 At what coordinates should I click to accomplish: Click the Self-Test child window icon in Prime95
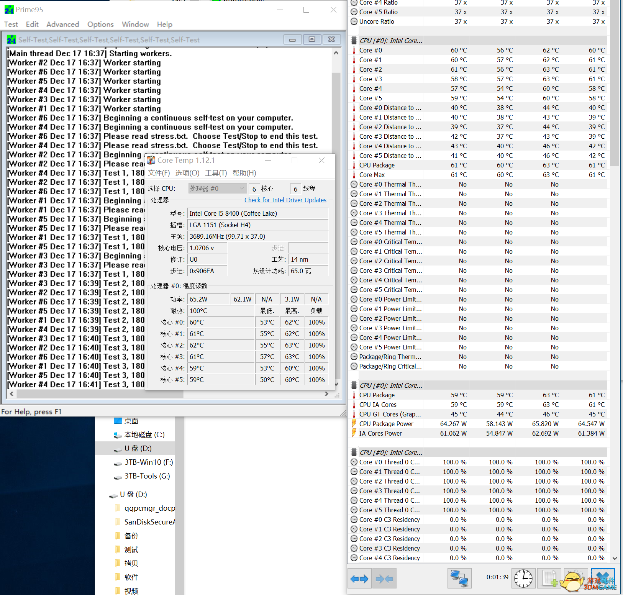tap(11, 39)
